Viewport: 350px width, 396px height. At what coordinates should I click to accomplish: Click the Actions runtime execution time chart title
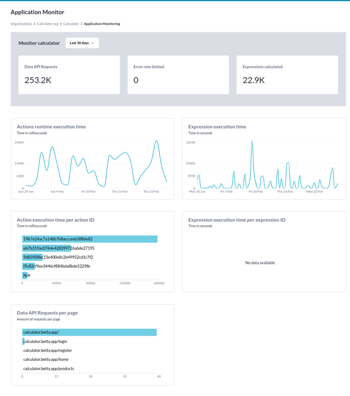[x=51, y=127]
